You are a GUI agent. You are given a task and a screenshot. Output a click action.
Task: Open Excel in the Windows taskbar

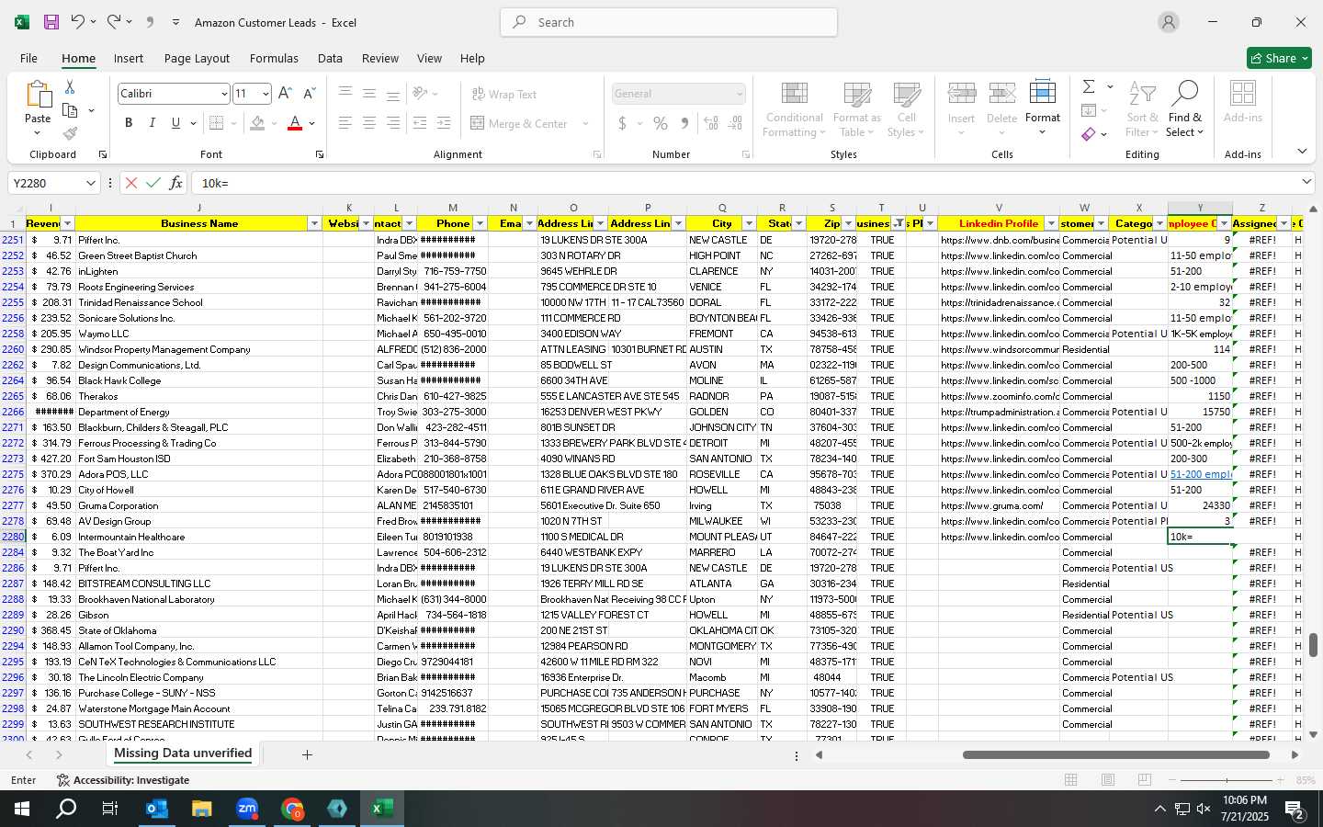(382, 809)
